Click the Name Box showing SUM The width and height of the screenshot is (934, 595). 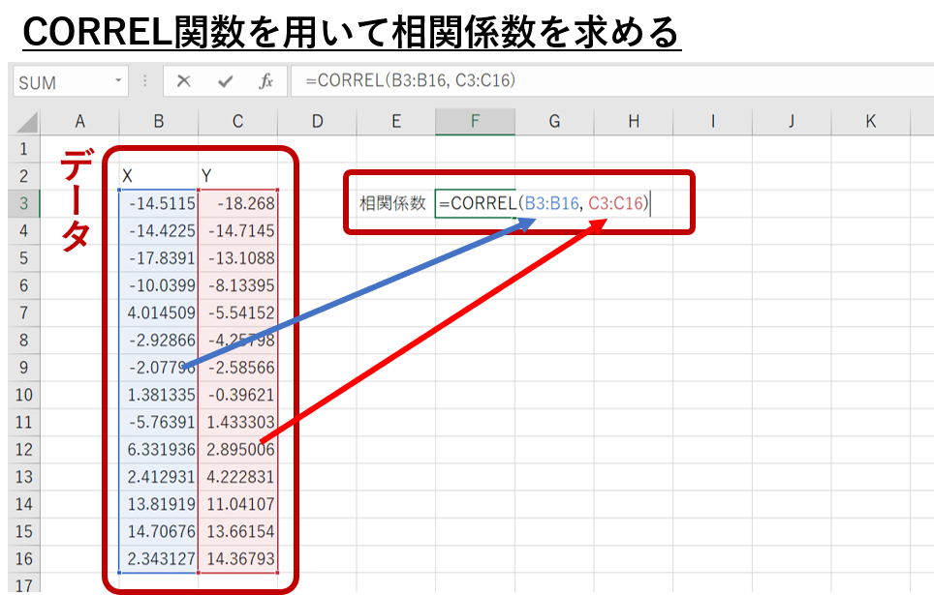click(60, 82)
